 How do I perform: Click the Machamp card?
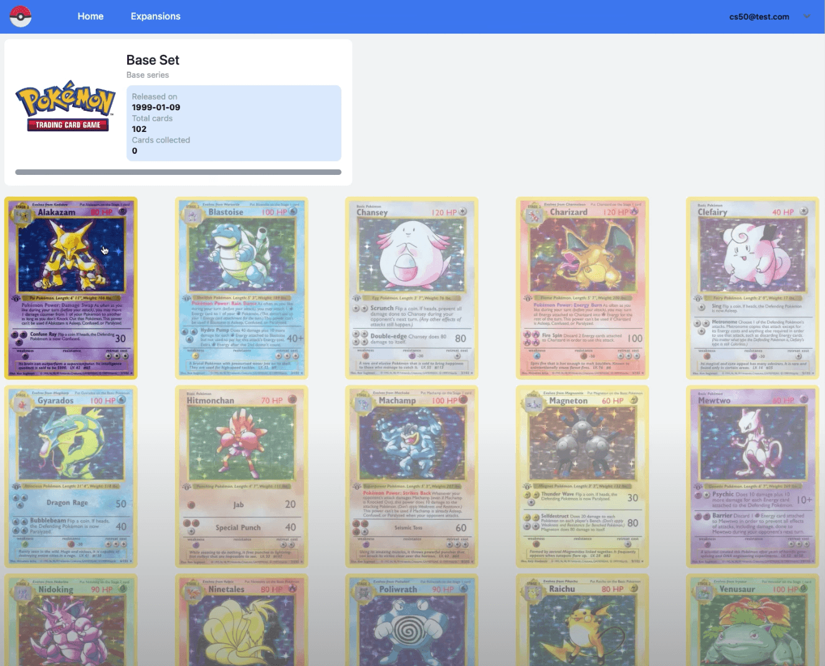[x=412, y=477]
